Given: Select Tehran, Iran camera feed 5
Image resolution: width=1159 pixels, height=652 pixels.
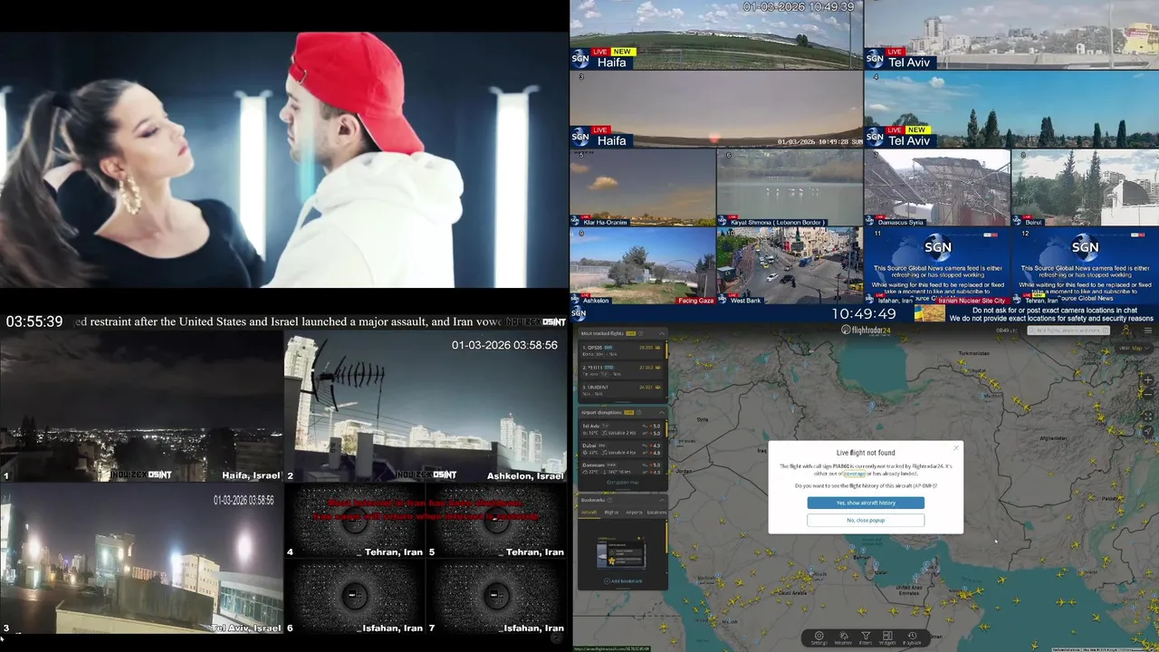Looking at the screenshot, I should click(496, 522).
